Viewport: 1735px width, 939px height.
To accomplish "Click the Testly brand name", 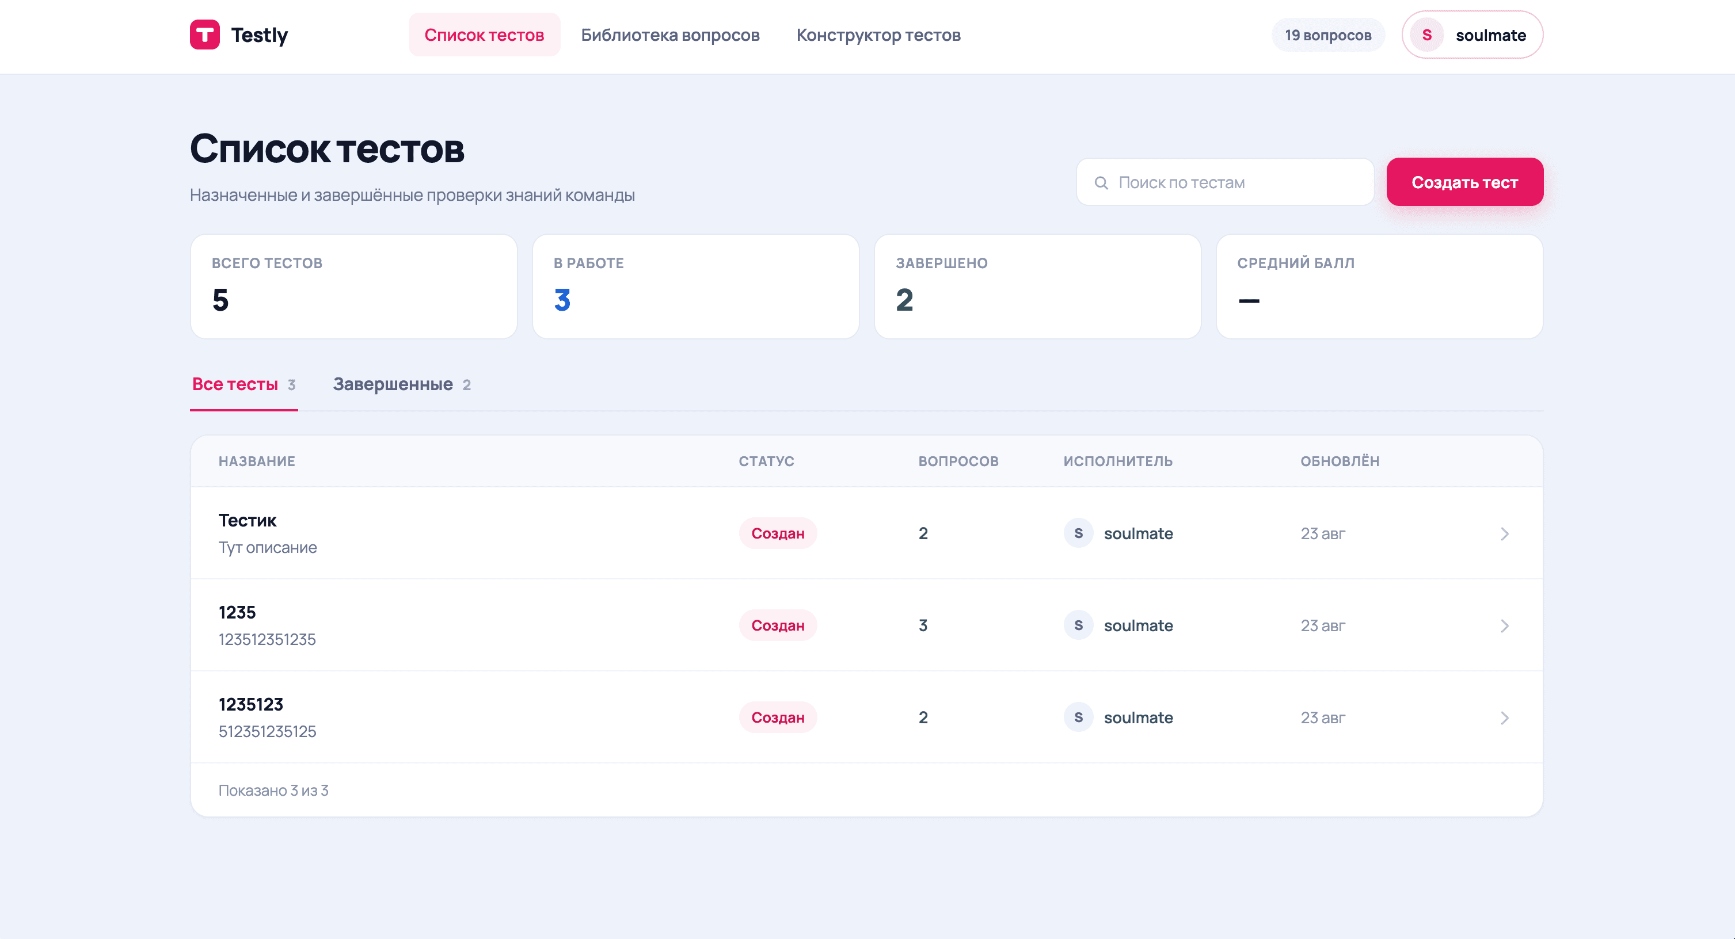I will pos(259,35).
